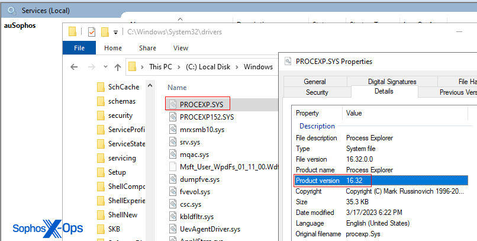
Task: Select the mrxsmb10.sys file icon
Action: [173, 129]
